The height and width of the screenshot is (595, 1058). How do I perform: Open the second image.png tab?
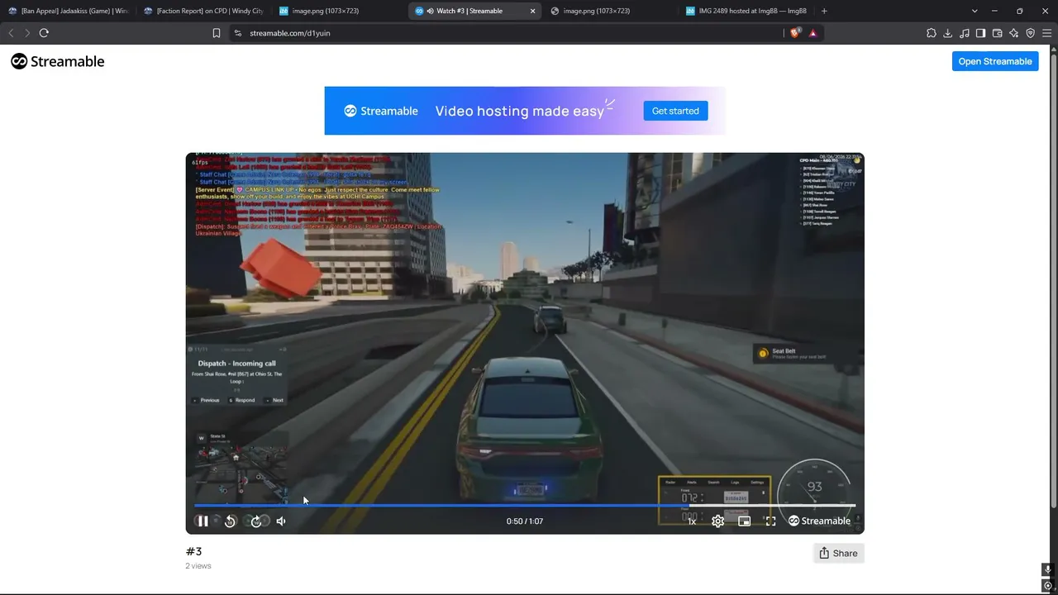610,11
